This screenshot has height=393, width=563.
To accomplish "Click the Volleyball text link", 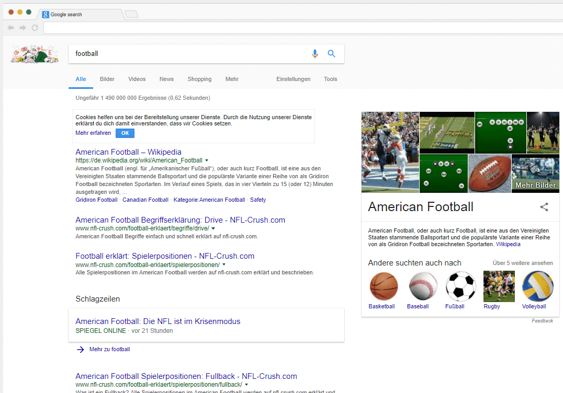I will pyautogui.click(x=534, y=307).
